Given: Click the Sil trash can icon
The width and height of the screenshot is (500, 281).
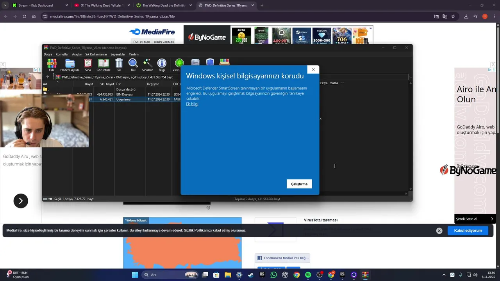Looking at the screenshot, I should (x=119, y=65).
